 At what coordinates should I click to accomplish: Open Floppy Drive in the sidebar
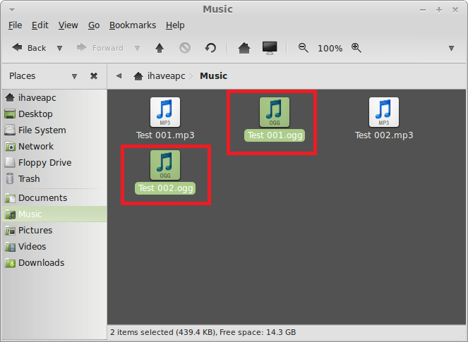pos(54,162)
